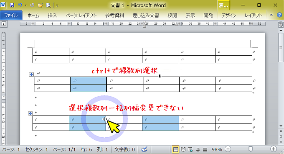
Task: Switch to the 差し込み文書 tab
Action: click(146, 15)
